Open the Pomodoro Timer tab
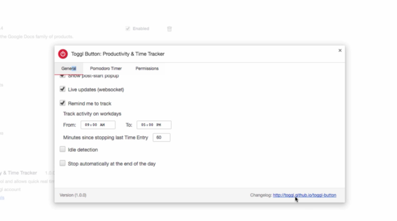Screen dimensions: 397x221 (x=106, y=69)
